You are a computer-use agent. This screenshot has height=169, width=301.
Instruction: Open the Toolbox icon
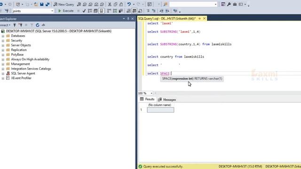pos(235,4)
